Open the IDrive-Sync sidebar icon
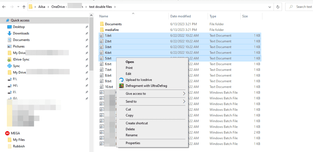 [9, 59]
